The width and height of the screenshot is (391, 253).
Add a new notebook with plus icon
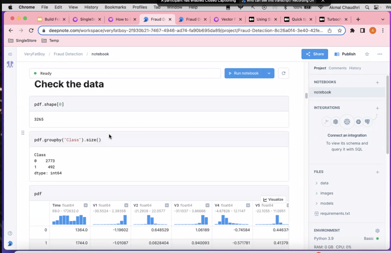[377, 82]
